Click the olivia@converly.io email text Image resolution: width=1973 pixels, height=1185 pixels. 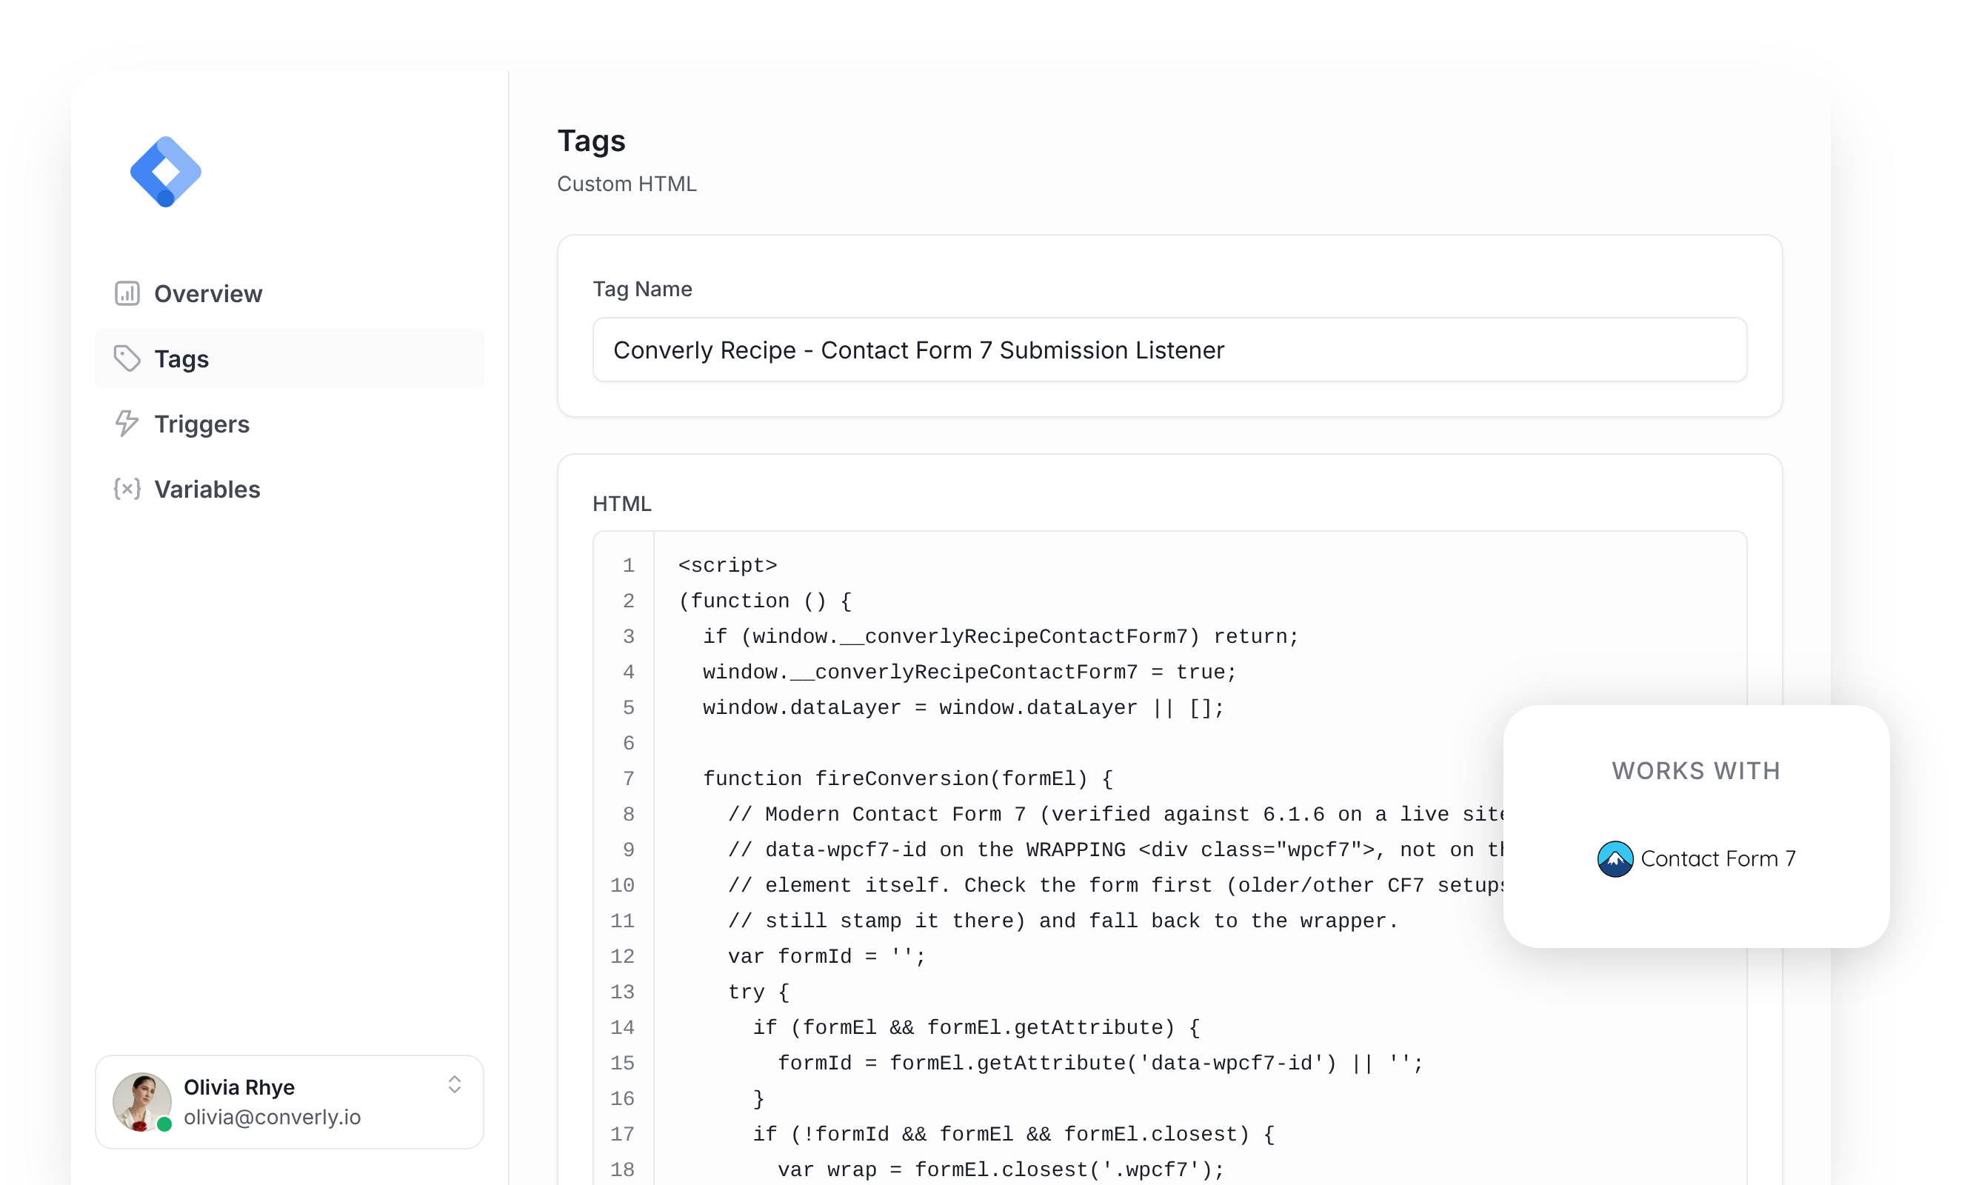coord(273,1117)
